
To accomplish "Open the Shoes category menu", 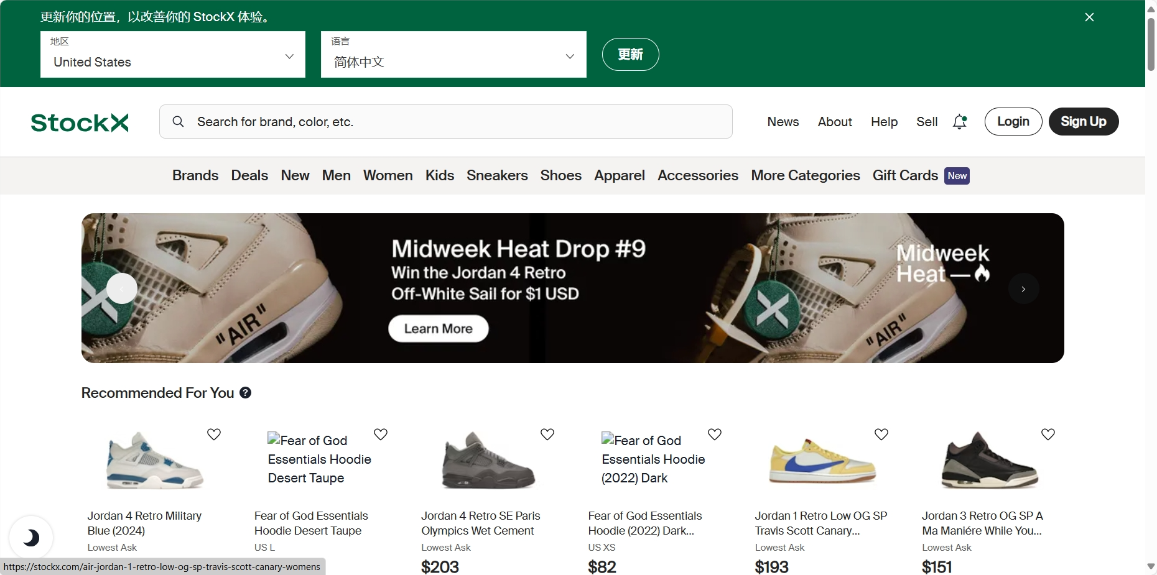I will (561, 176).
